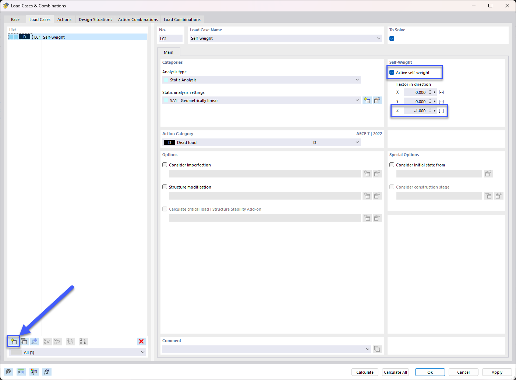This screenshot has height=380, width=516.
Task: Delete load case LC1 with red X
Action: 141,341
